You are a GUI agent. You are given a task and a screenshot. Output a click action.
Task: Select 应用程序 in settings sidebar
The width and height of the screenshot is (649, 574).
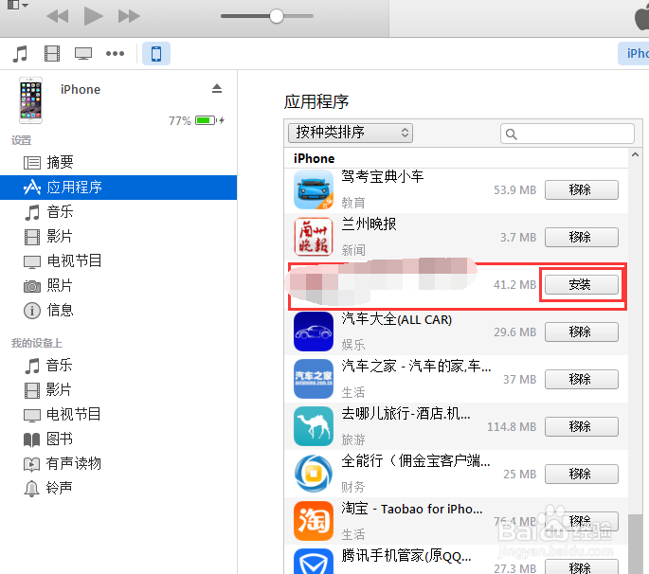point(118,187)
